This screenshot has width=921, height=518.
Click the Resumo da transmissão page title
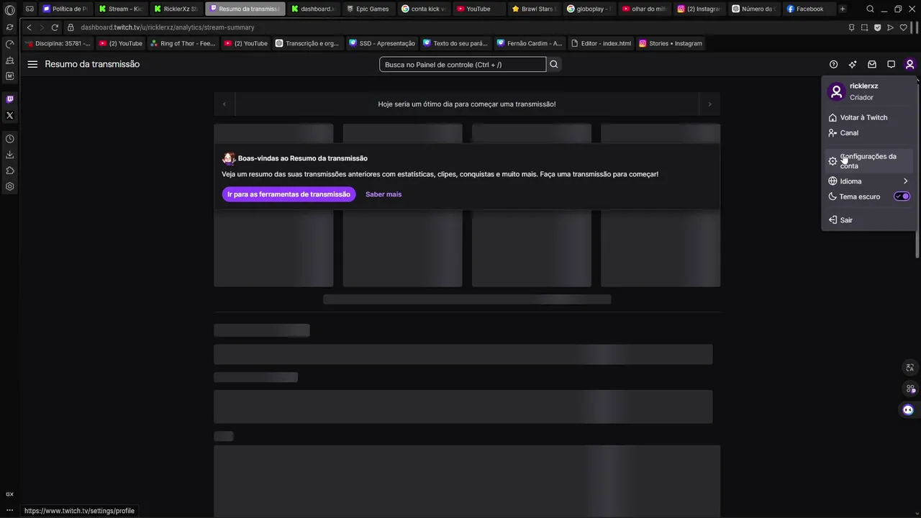pos(92,64)
